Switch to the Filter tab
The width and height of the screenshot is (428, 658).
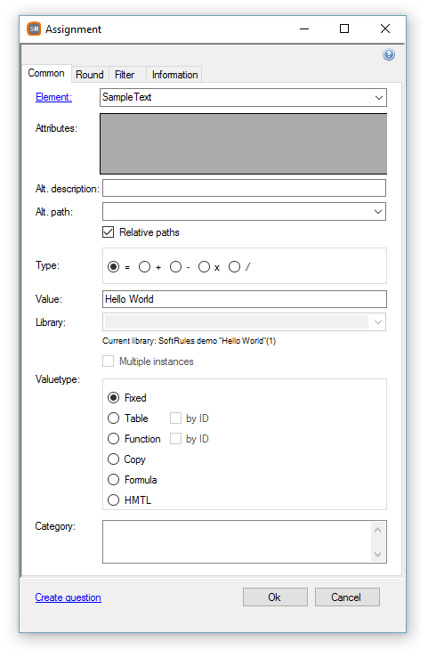125,75
